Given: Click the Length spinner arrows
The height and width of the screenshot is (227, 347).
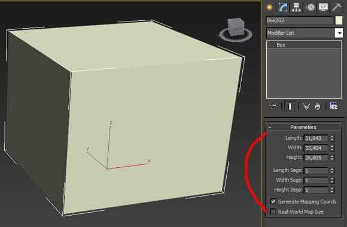Looking at the screenshot, I should tap(332, 139).
